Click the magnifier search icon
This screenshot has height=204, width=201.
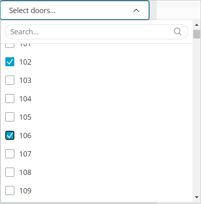tap(178, 31)
